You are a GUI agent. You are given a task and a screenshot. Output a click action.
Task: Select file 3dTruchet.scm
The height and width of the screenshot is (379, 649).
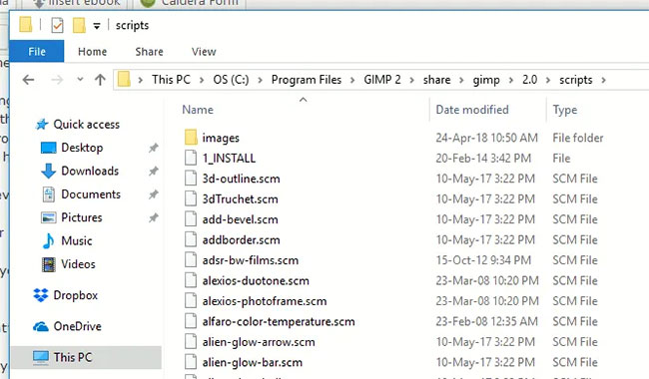point(240,199)
